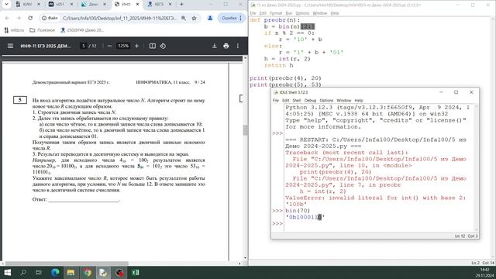Close the IDLE Shell window
The image size is (496, 279).
click(471, 92)
